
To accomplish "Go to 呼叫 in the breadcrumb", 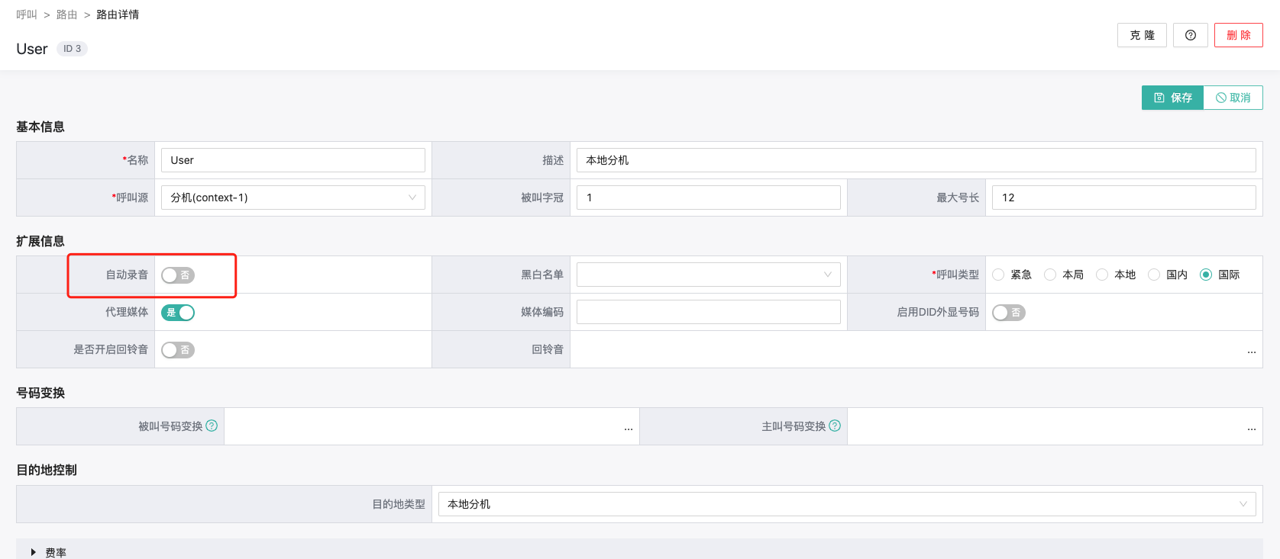I will point(27,14).
